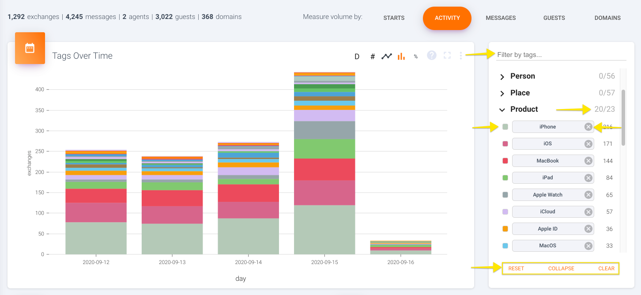Click the iCloud tag chip
Image resolution: width=641 pixels, height=295 pixels.
pos(553,212)
